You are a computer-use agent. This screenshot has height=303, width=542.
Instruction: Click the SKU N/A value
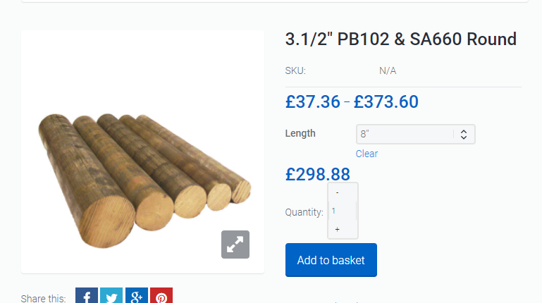pos(388,70)
